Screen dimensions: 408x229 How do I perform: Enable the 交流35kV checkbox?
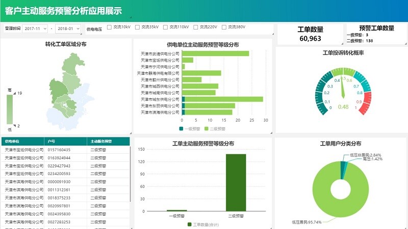(138, 27)
